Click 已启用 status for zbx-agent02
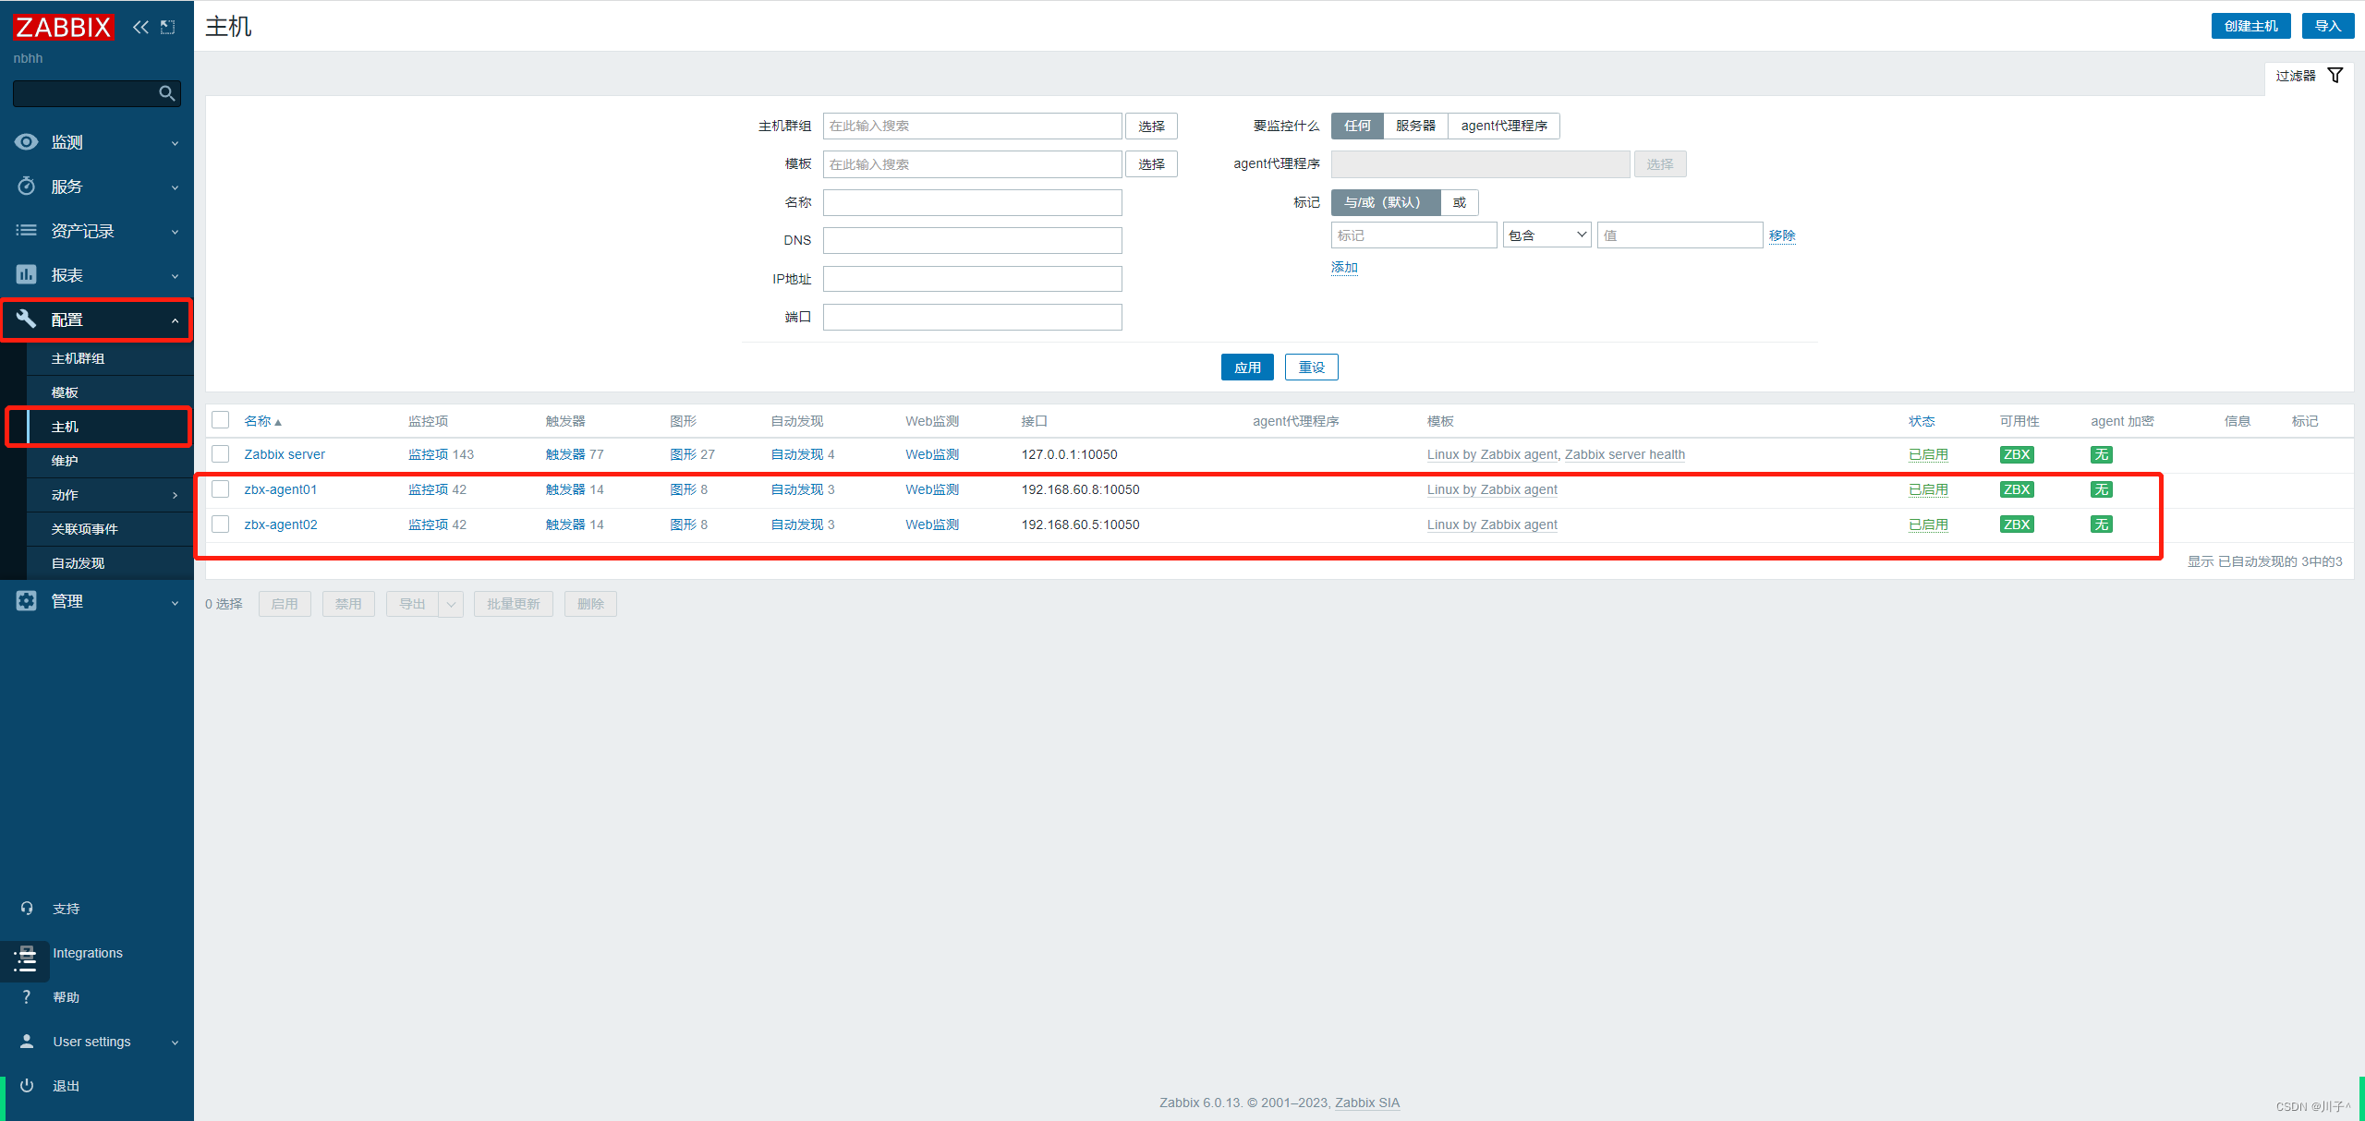This screenshot has height=1121, width=2365. [1928, 524]
